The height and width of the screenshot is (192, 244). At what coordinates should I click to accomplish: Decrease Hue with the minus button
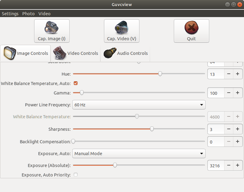[x=229, y=74]
